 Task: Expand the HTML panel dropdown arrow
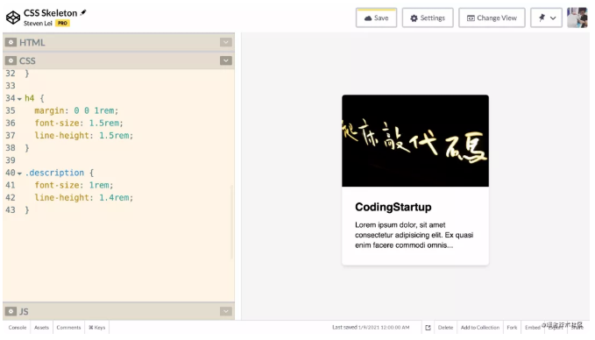click(x=226, y=42)
